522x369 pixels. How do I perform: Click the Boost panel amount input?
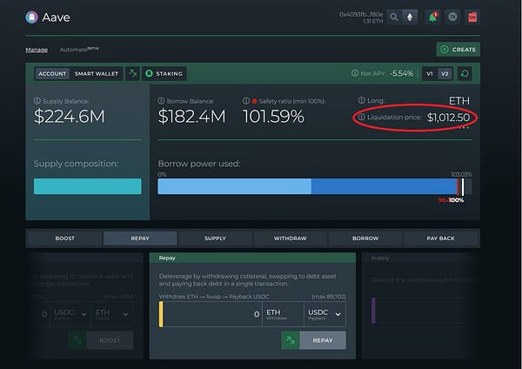[x=42, y=314]
